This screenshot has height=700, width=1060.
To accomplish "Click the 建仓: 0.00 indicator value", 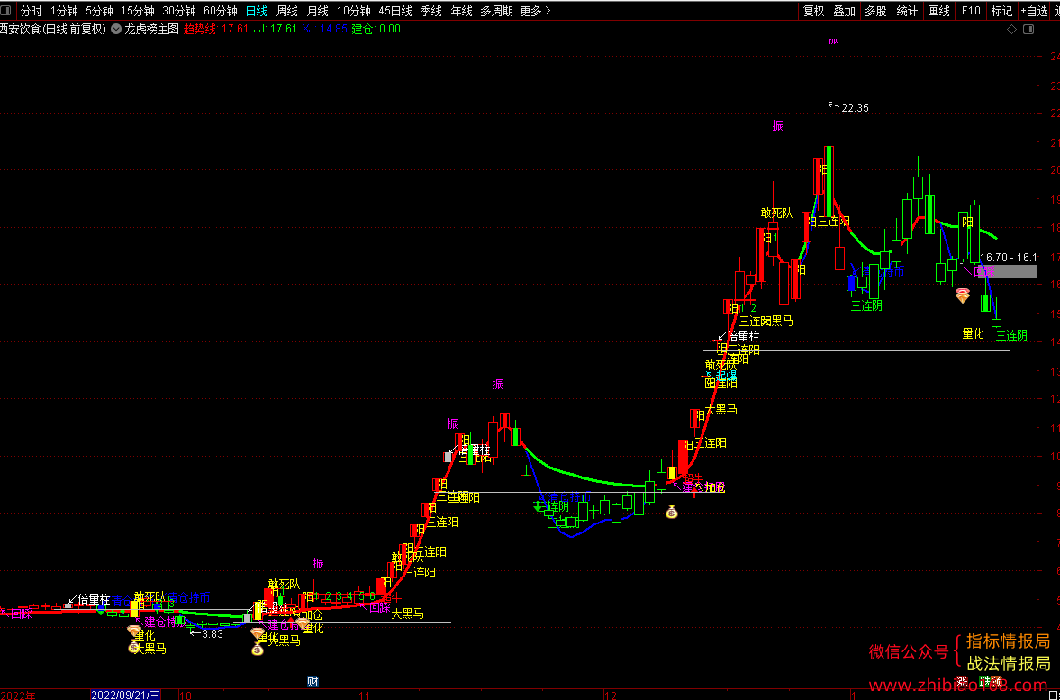I will click(376, 29).
